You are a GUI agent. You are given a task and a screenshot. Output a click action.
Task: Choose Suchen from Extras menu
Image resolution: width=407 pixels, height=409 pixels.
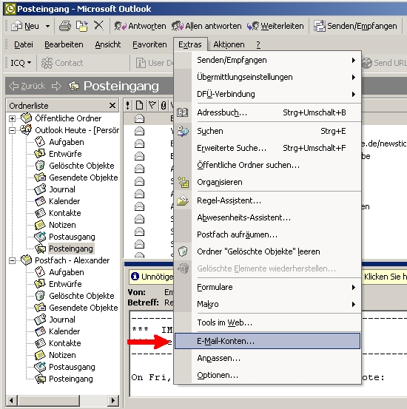[268, 131]
